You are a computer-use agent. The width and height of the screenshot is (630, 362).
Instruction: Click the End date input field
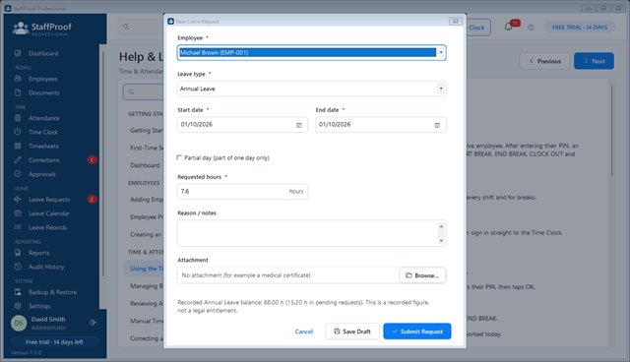[381, 125]
